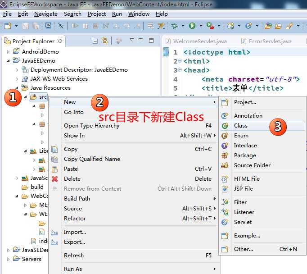Choose New in the context menu
The height and width of the screenshot is (274, 307).
tap(133, 102)
